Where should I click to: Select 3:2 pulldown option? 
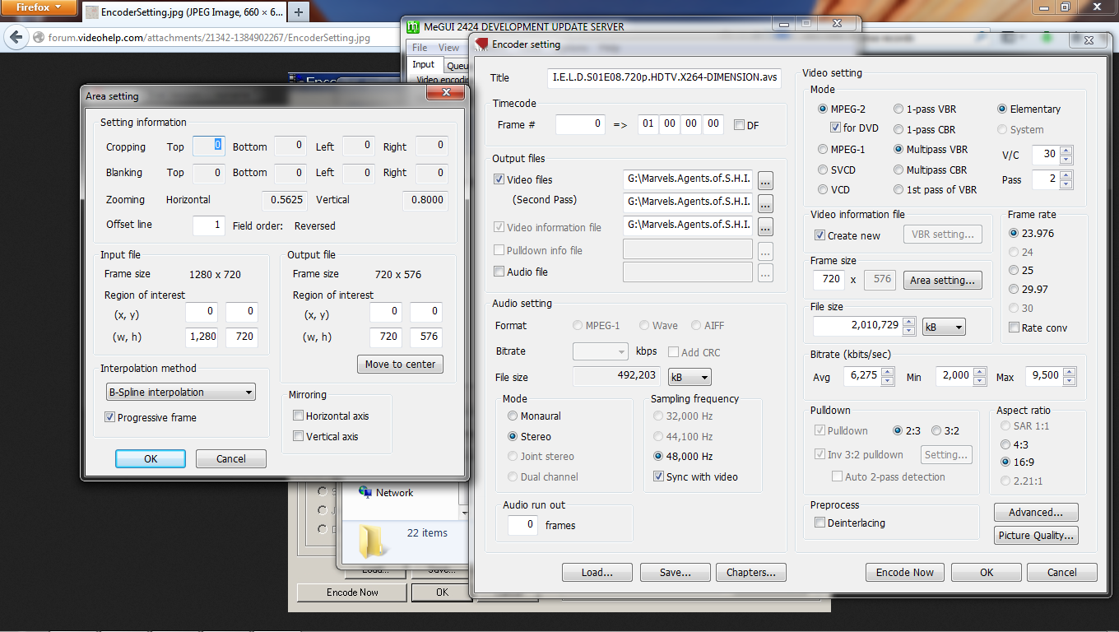click(936, 430)
